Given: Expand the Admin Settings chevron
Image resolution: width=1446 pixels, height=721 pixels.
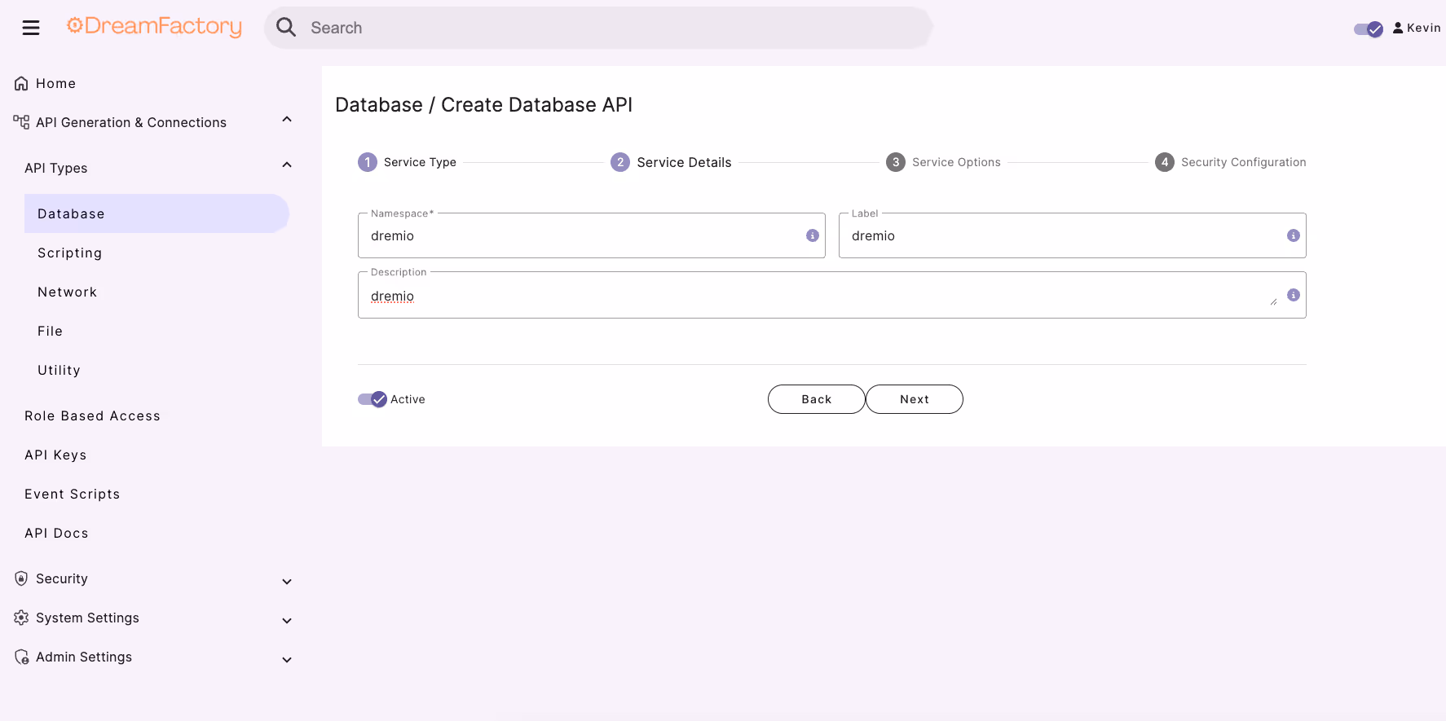Looking at the screenshot, I should pyautogui.click(x=287, y=659).
